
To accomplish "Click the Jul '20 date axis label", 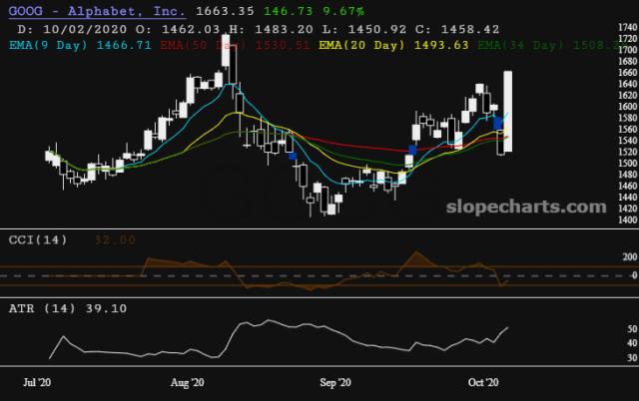I will coord(37,382).
